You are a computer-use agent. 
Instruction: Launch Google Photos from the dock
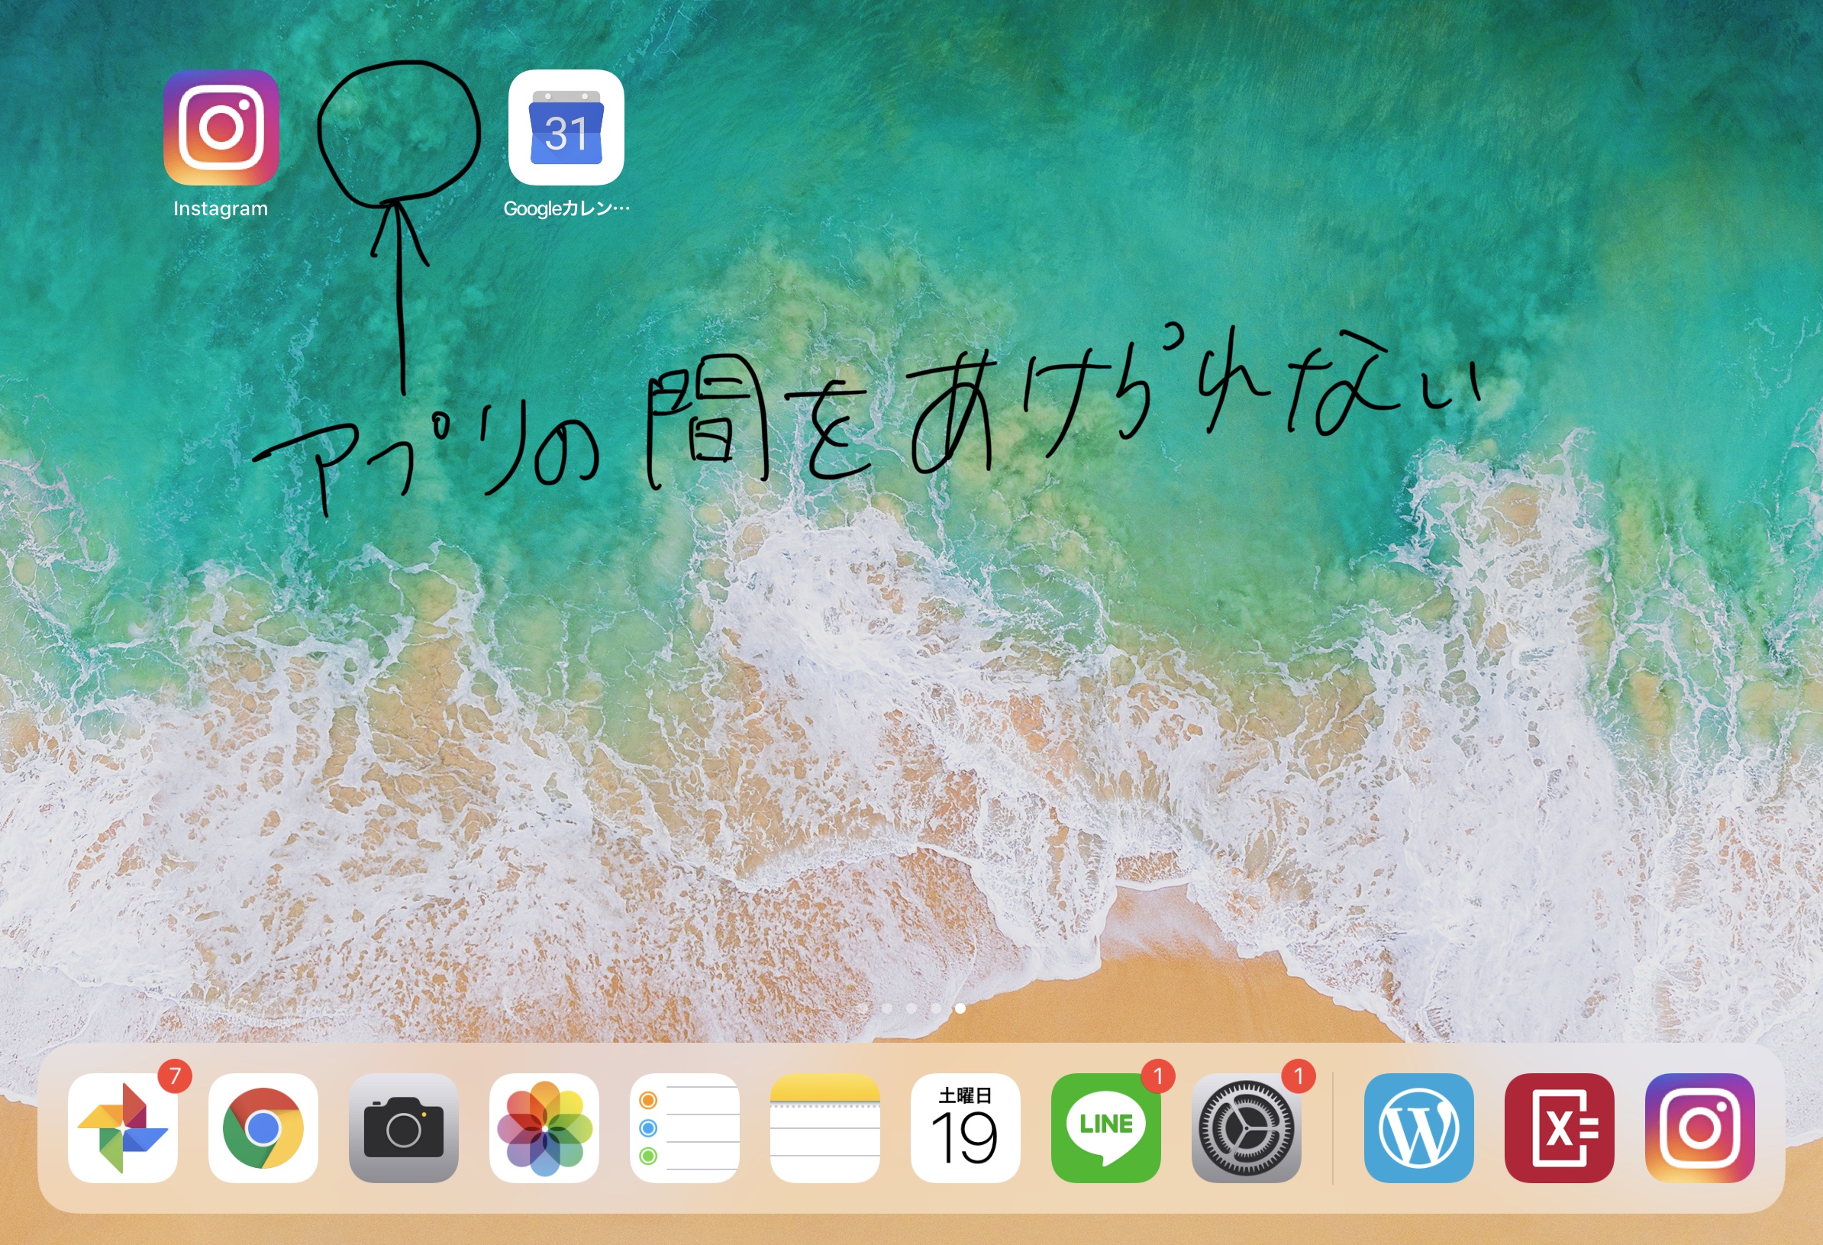pyautogui.click(x=122, y=1127)
